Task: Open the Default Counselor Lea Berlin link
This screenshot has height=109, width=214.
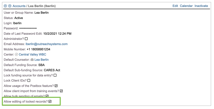Action: click(x=41, y=60)
